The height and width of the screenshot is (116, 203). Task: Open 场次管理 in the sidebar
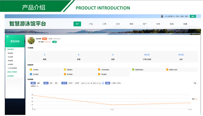(10, 57)
